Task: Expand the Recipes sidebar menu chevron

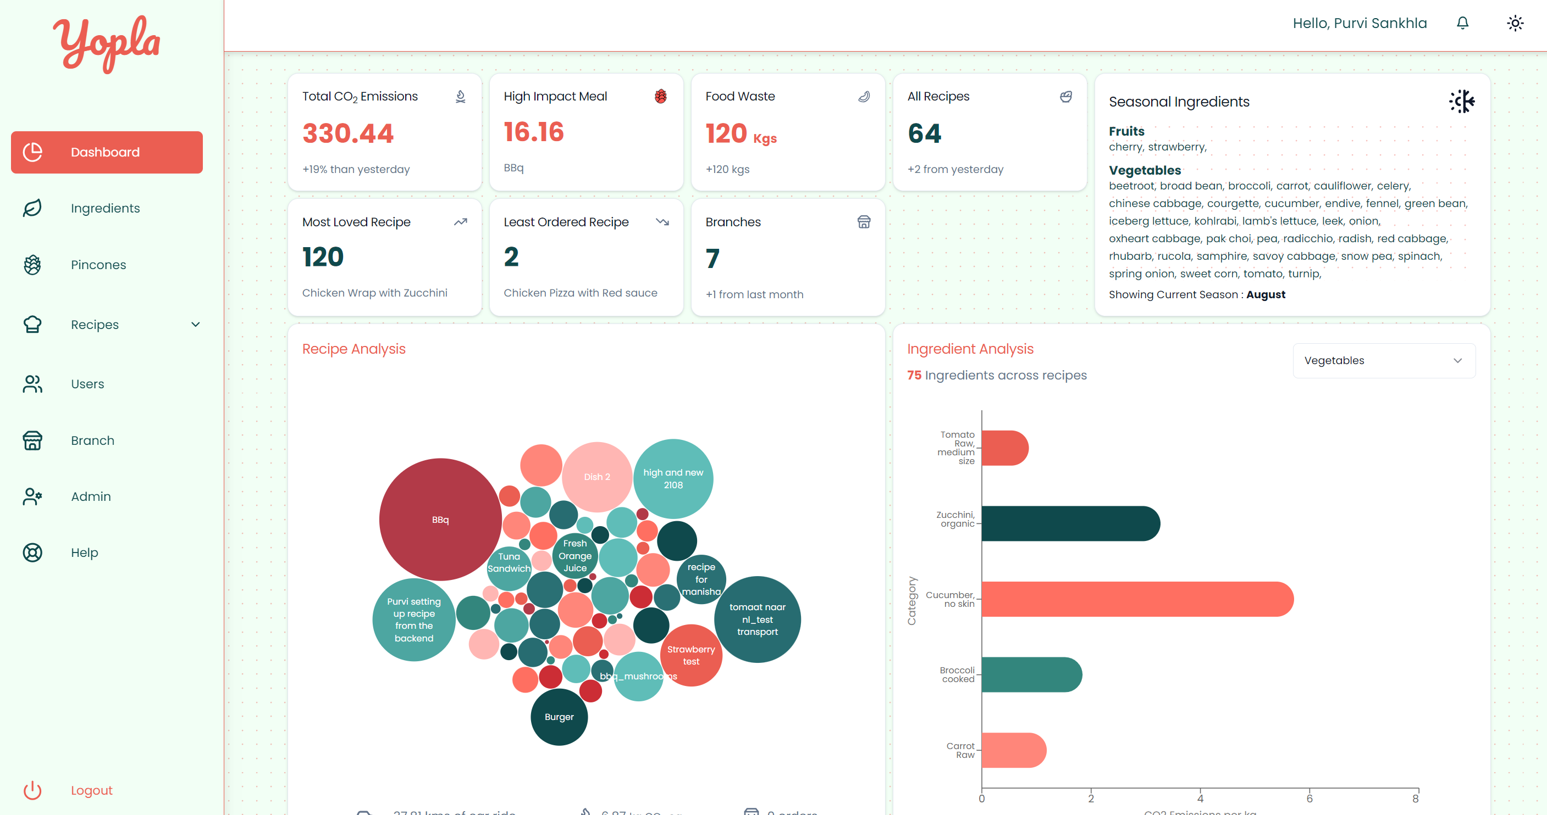Action: point(195,324)
